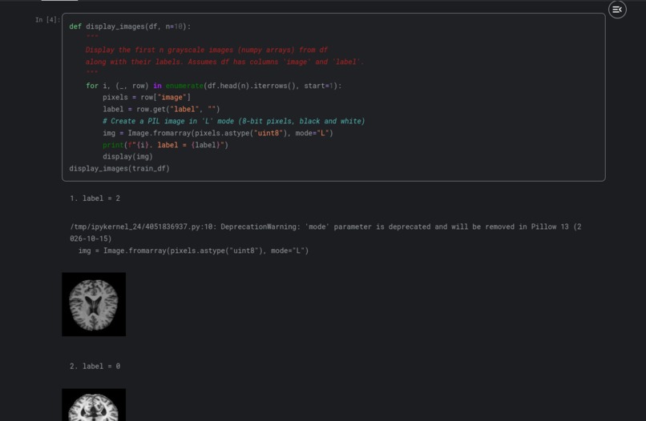Click the DeprecationWarning message text
Viewport: 646px width, 421px height.
click(x=325, y=233)
